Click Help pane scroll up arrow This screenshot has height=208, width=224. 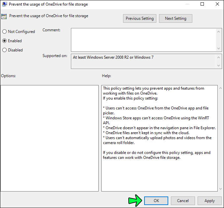click(221, 88)
